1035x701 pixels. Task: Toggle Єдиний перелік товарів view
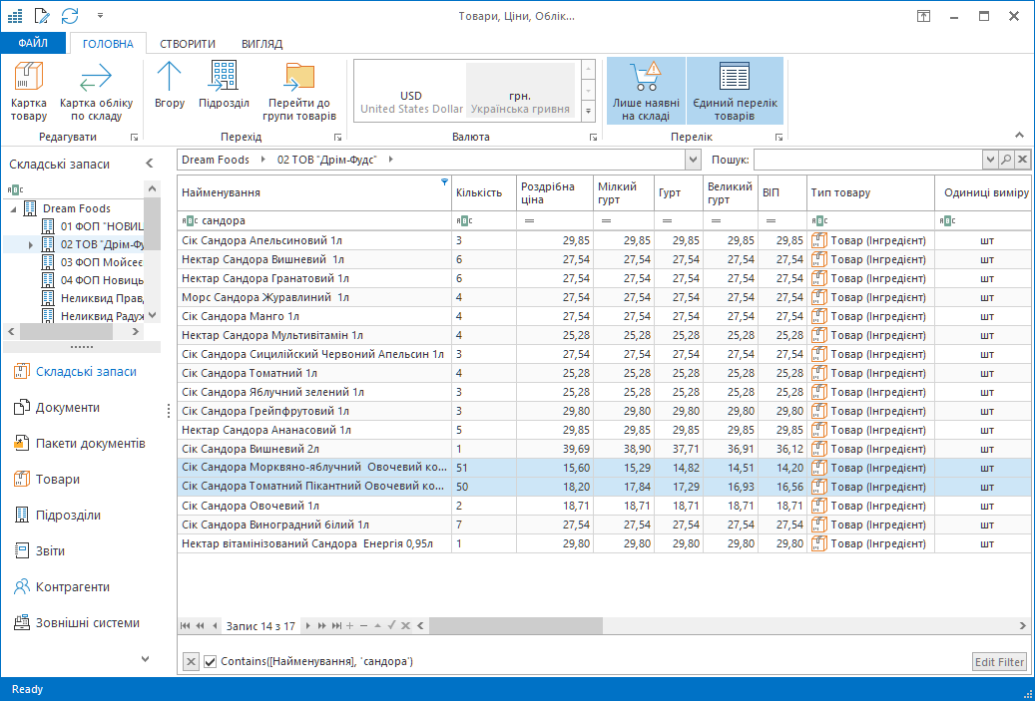735,90
